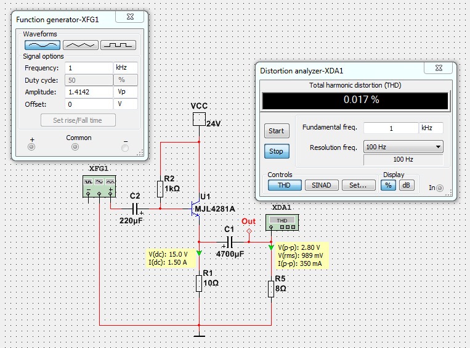This screenshot has height=348, width=470.
Task: Click the red Out probe marker
Action: (x=249, y=231)
